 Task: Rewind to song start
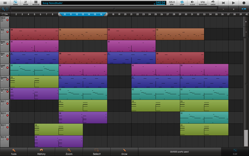[223, 3]
